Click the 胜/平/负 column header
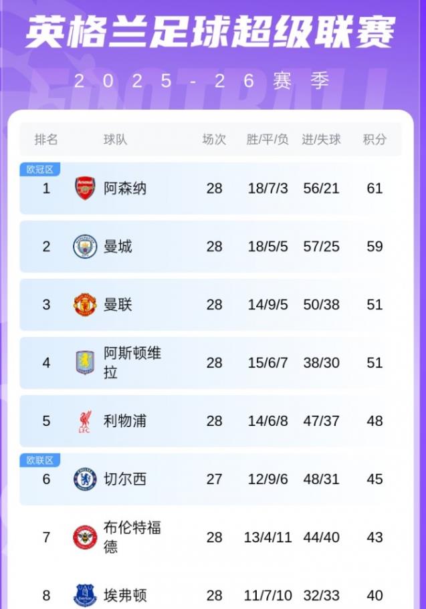Image resolution: width=426 pixels, height=609 pixels. coord(268,140)
